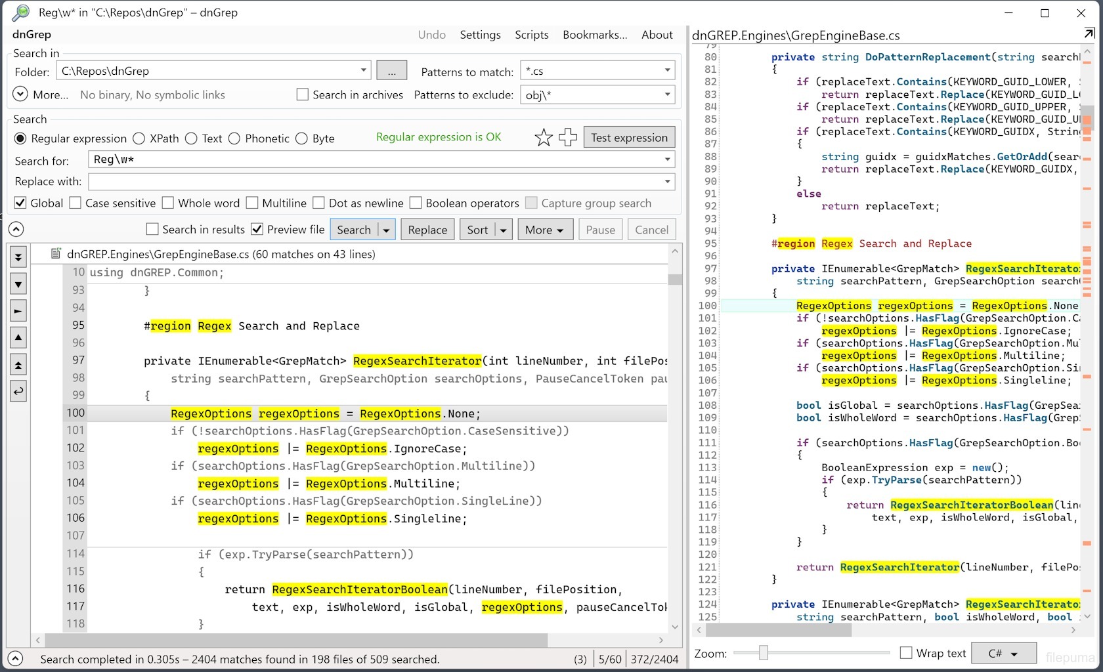Click the double up-arrow button in results sidebar
This screenshot has height=672, width=1103.
click(18, 366)
